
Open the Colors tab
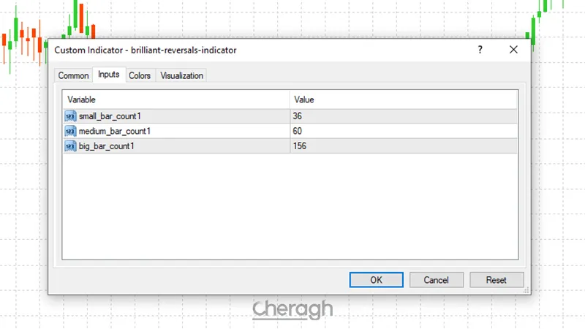[140, 75]
